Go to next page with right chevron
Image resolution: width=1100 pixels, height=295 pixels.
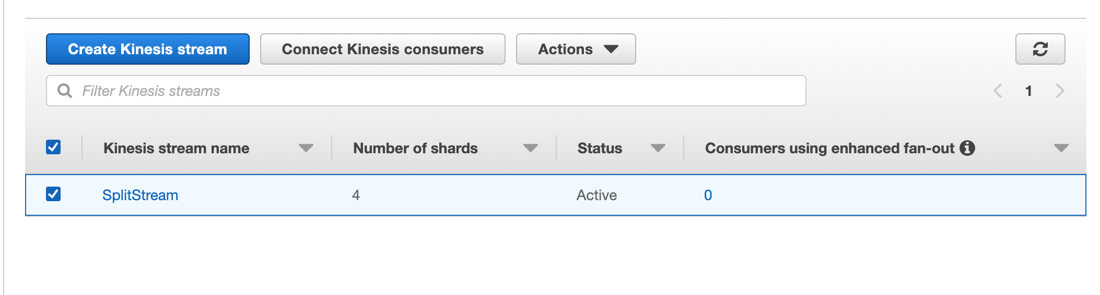1060,91
